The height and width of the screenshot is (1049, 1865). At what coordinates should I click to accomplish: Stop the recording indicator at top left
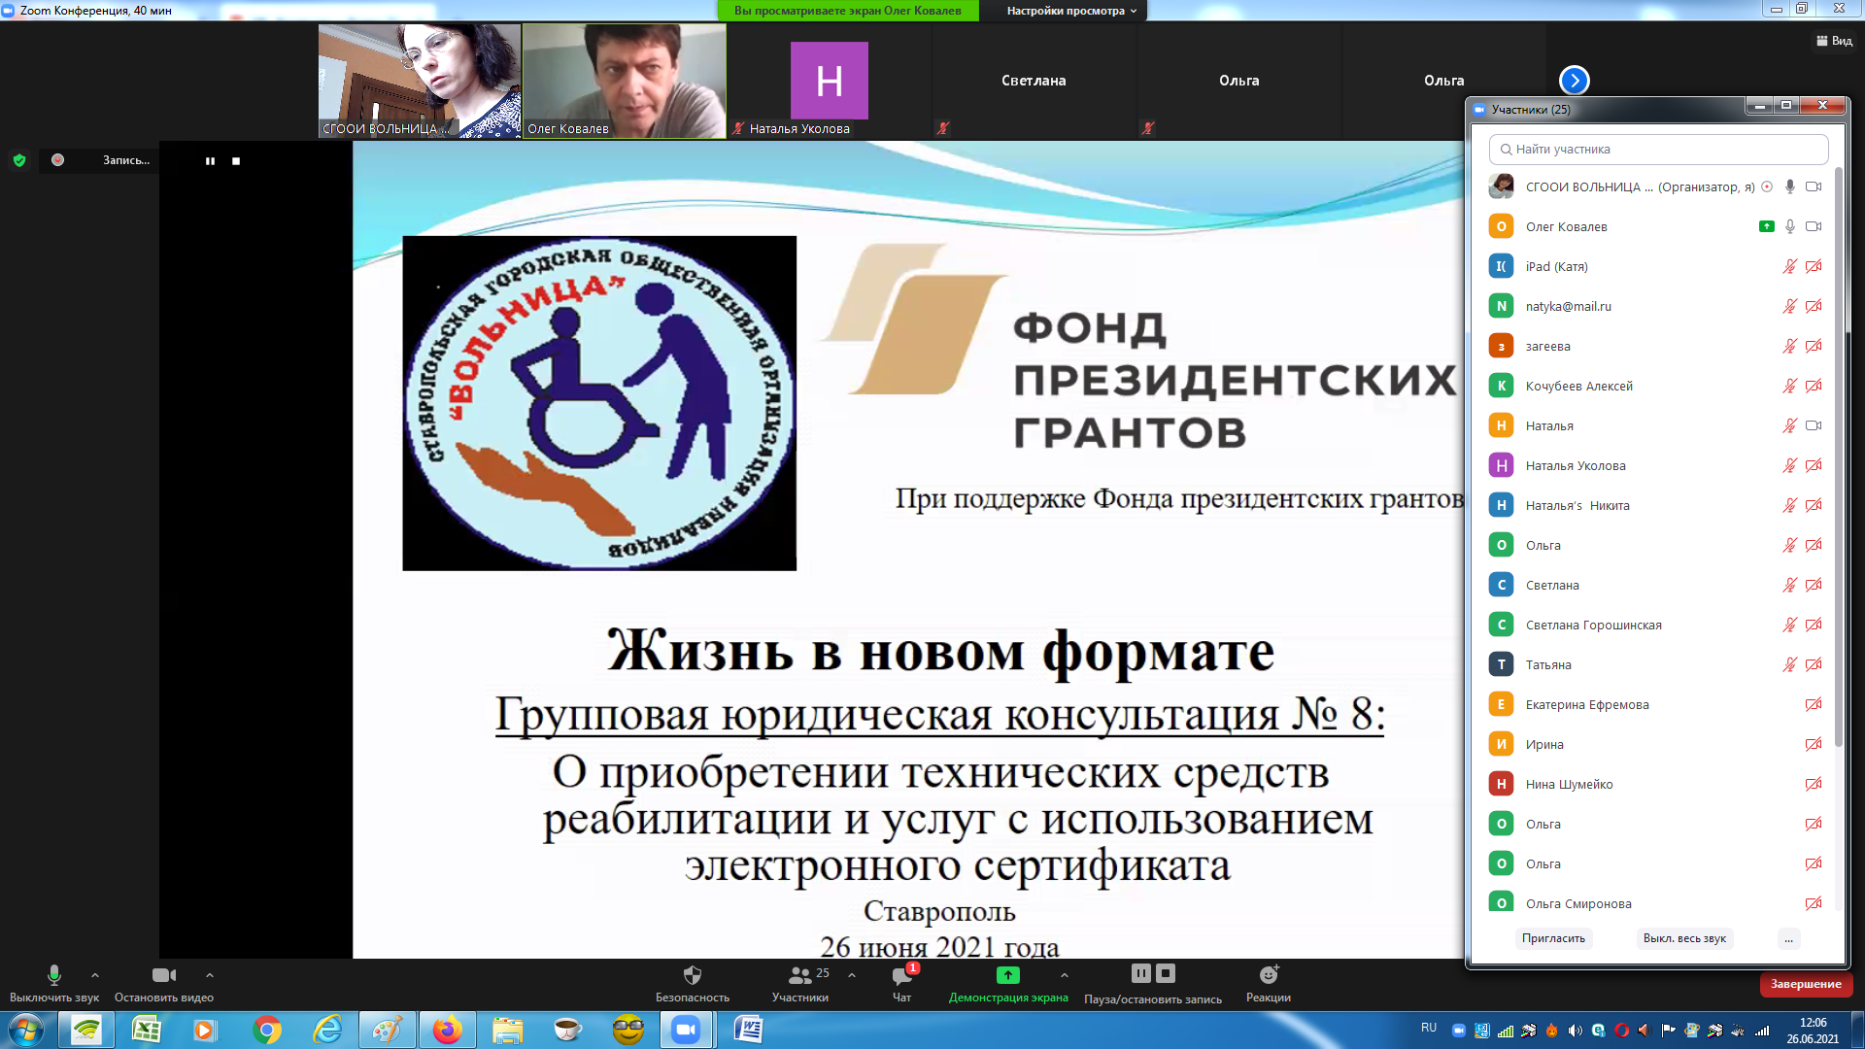pyautogui.click(x=236, y=161)
